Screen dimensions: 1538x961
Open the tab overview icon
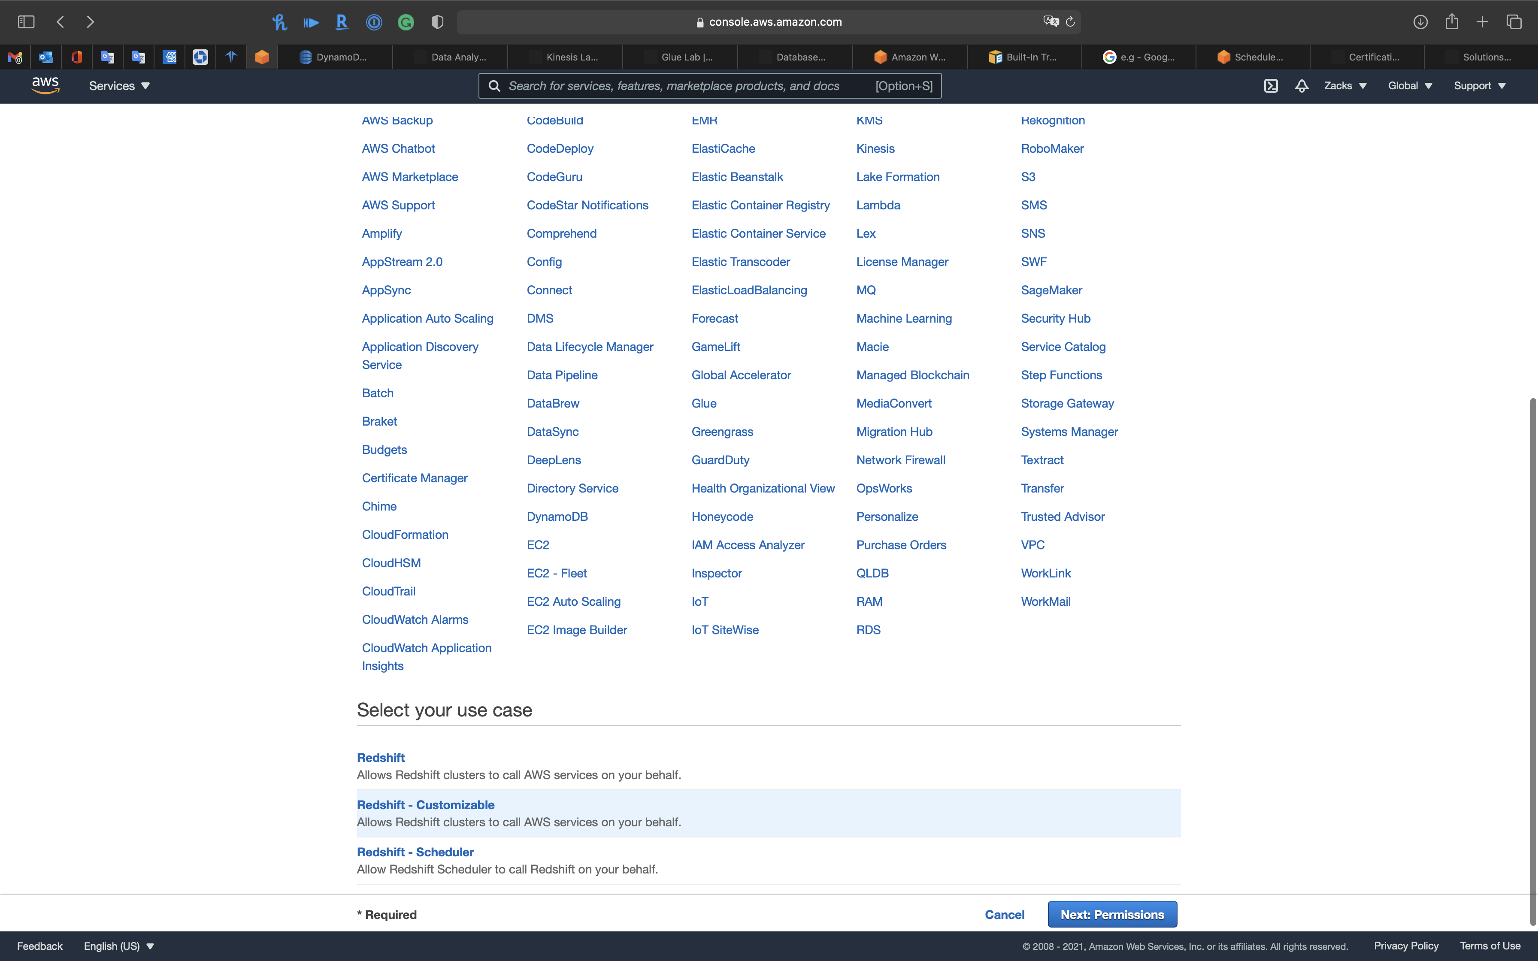(x=1514, y=21)
